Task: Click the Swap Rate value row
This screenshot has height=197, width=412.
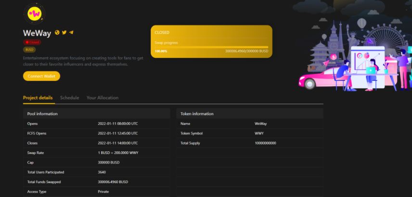Action: (118, 153)
